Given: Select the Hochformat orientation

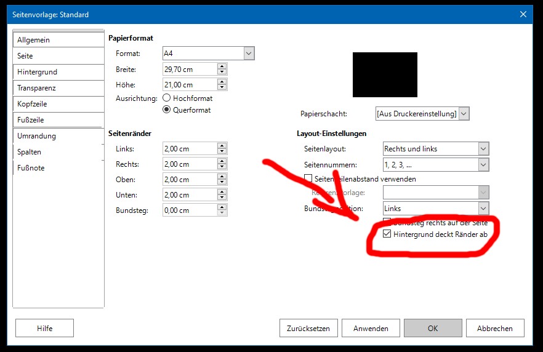Looking at the screenshot, I should (166, 98).
